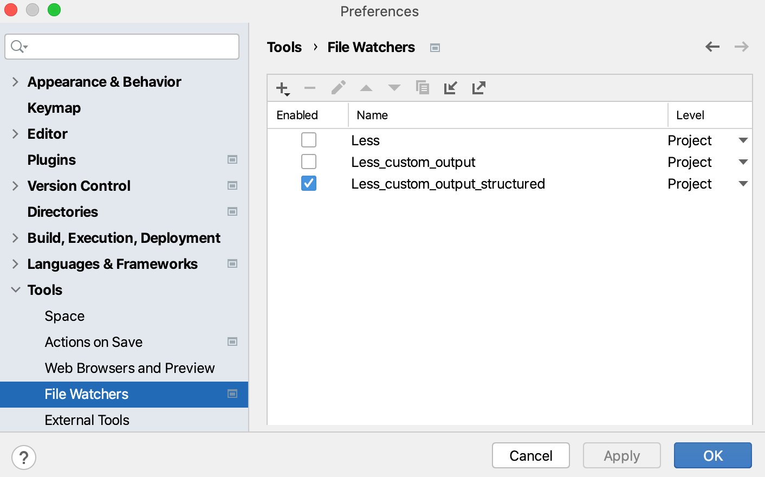Viewport: 765px width, 477px height.
Task: Enable the Less watcher checkbox
Action: coord(308,139)
